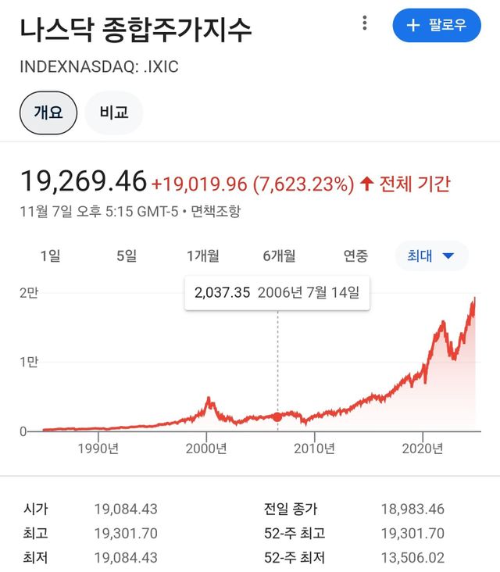
Task: Expand the 최대 range dropdown
Action: pyautogui.click(x=430, y=256)
